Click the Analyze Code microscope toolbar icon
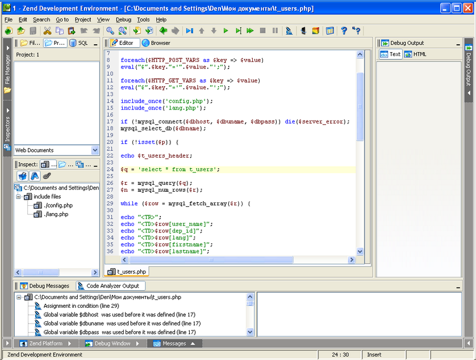 [289, 31]
